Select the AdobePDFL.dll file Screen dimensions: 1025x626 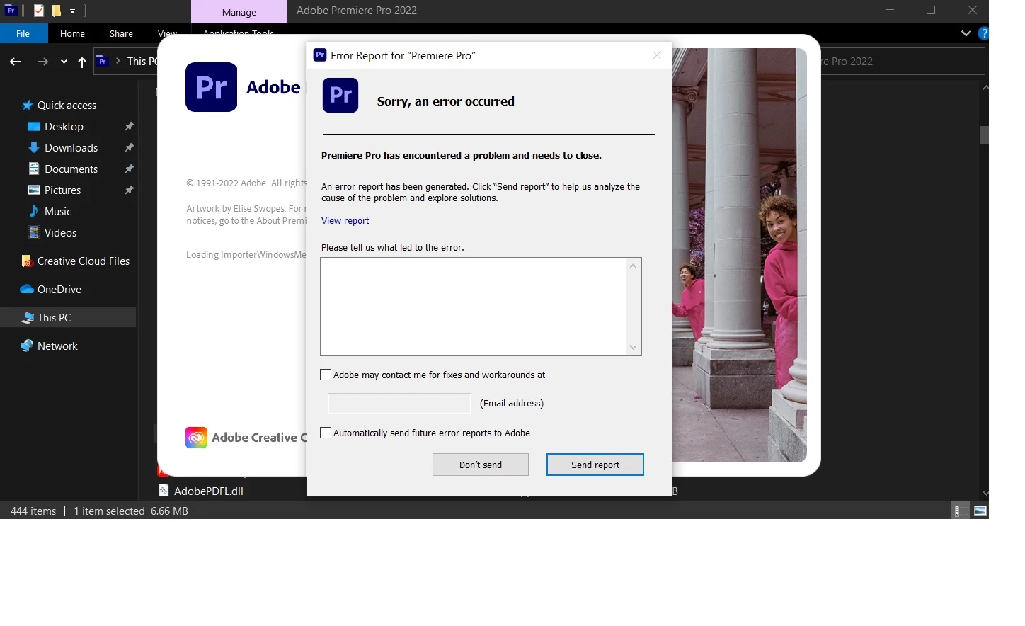(208, 491)
